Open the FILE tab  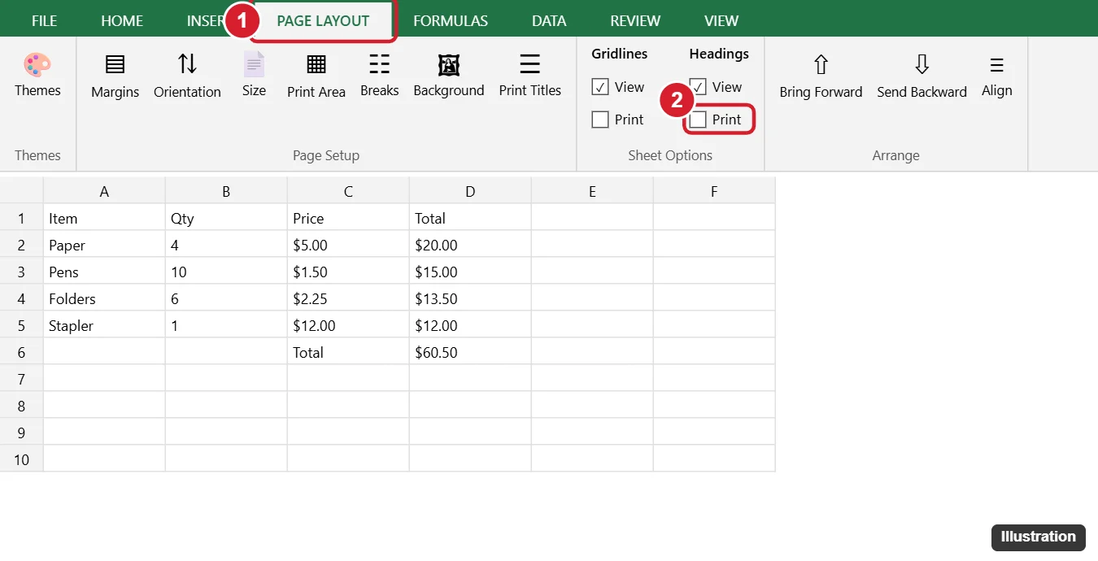[x=44, y=21]
